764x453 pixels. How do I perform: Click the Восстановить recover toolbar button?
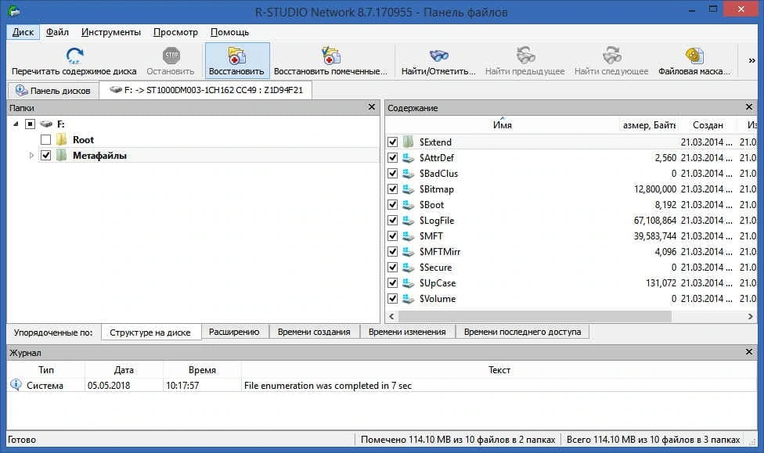pos(237,60)
